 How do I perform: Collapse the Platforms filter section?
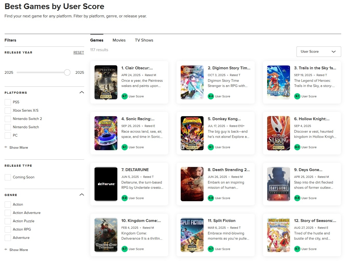tap(82, 92)
